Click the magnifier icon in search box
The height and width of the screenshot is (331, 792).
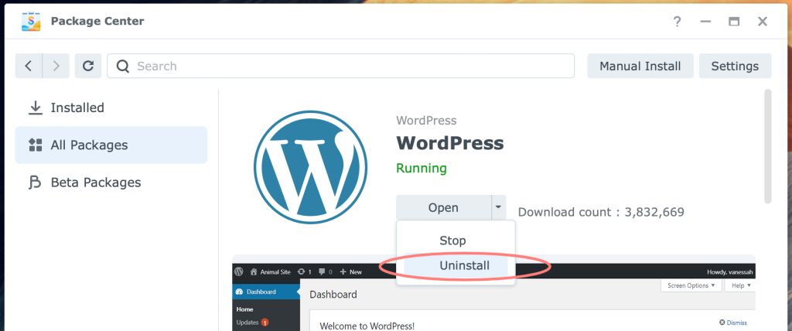tap(122, 67)
